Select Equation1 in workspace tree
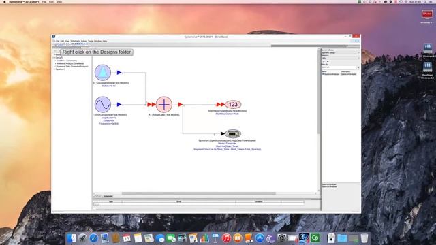436x245 pixels. click(x=60, y=69)
